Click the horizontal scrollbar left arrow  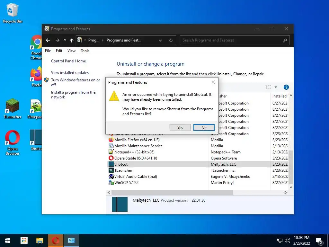click(x=109, y=192)
